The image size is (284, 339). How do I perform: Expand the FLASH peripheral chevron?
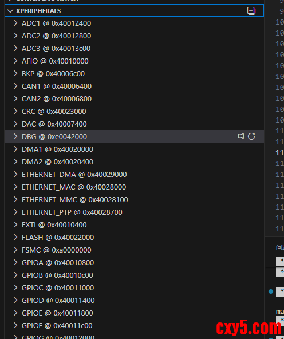(x=15, y=238)
